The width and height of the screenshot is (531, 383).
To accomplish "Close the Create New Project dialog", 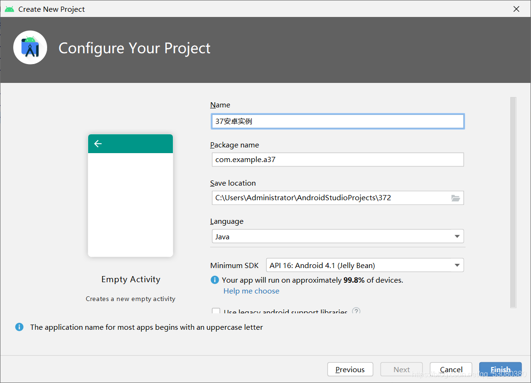I will [x=516, y=9].
